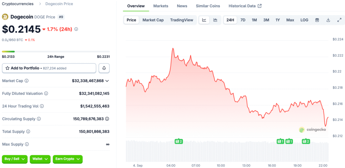Select the 3M time range

tap(266, 20)
